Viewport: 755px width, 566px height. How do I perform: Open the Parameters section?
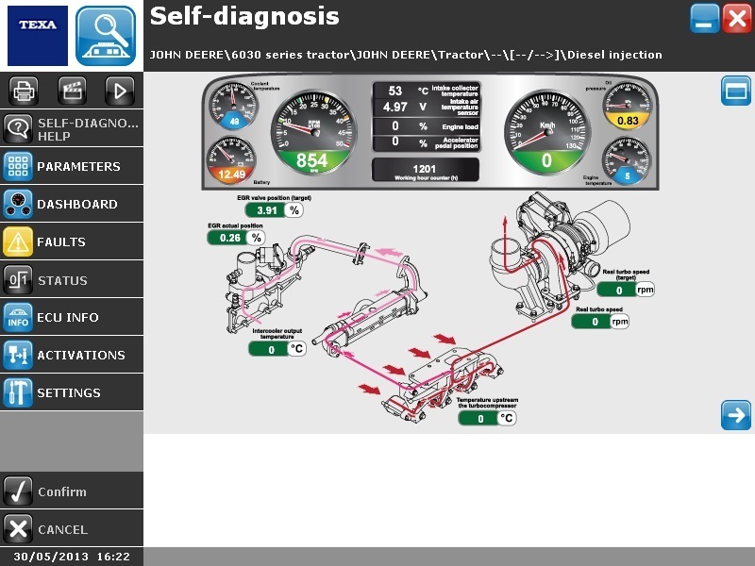click(72, 167)
